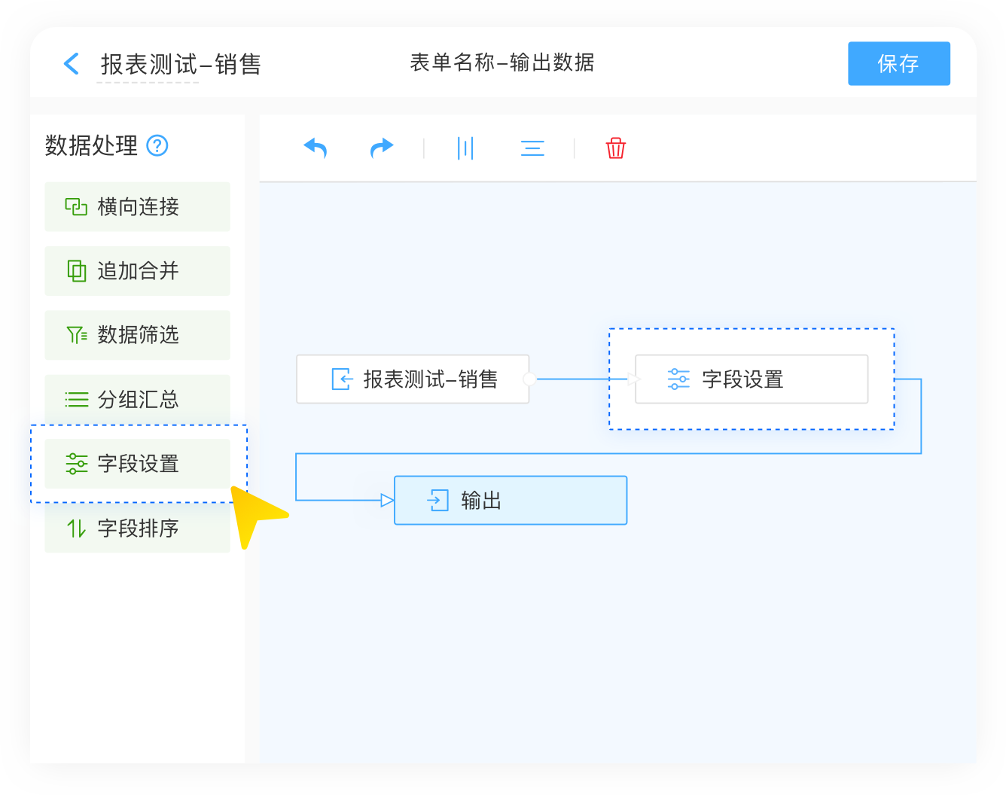
Task: Select the 分组汇总 (group summary) tool
Action: click(x=137, y=399)
